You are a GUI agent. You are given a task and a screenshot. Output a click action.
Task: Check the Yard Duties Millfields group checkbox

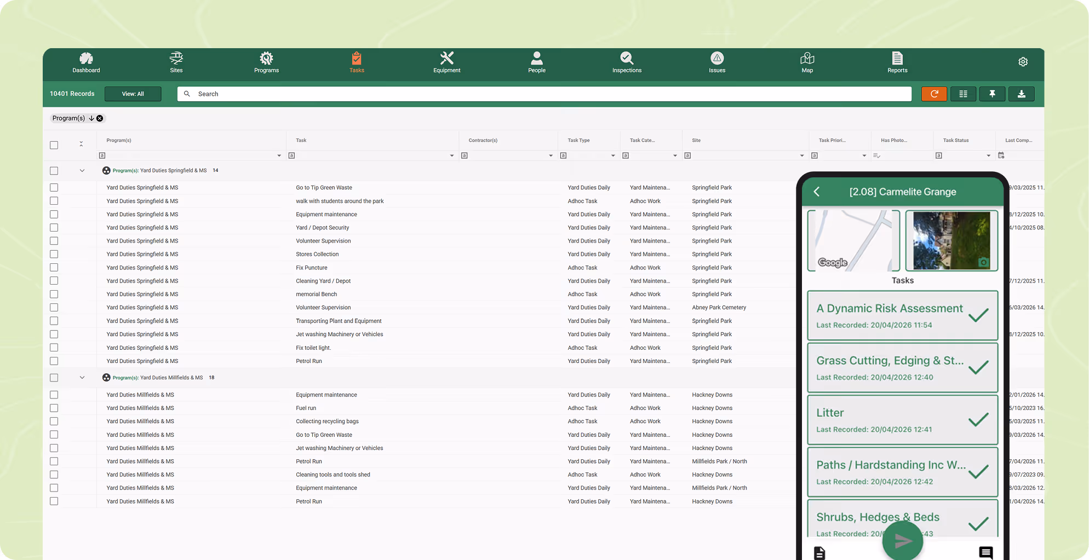[54, 378]
